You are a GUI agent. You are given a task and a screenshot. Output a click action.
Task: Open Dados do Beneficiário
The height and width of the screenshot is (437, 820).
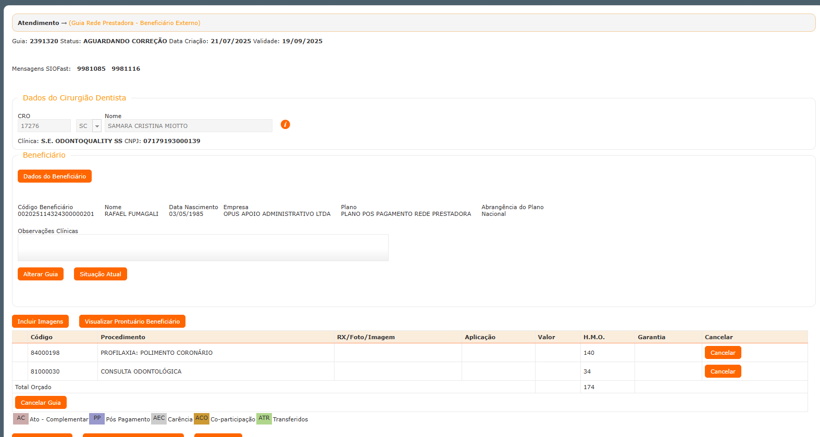point(55,176)
